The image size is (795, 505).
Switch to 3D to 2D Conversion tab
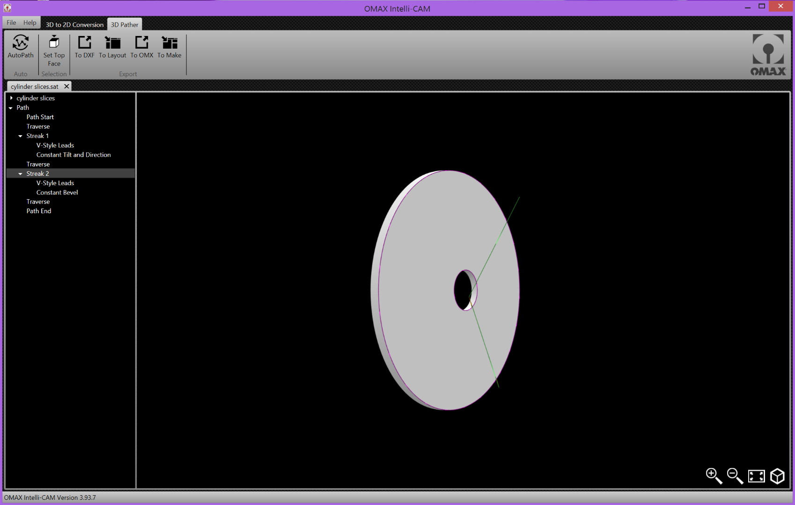(x=74, y=24)
